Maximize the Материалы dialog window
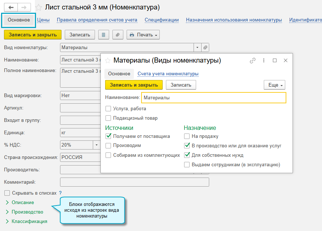 pyautogui.click(x=275, y=61)
